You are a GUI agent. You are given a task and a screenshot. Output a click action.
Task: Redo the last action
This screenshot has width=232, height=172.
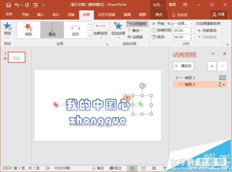point(27,5)
